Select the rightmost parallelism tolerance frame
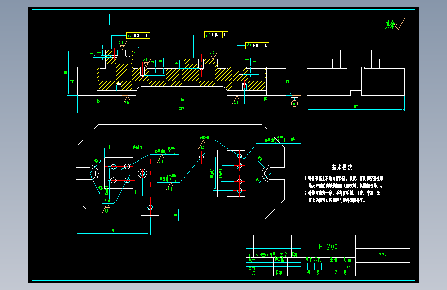447x290 pixels. pos(257,46)
